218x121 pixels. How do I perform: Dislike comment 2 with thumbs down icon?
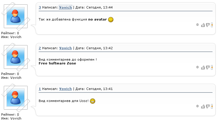click(208, 67)
